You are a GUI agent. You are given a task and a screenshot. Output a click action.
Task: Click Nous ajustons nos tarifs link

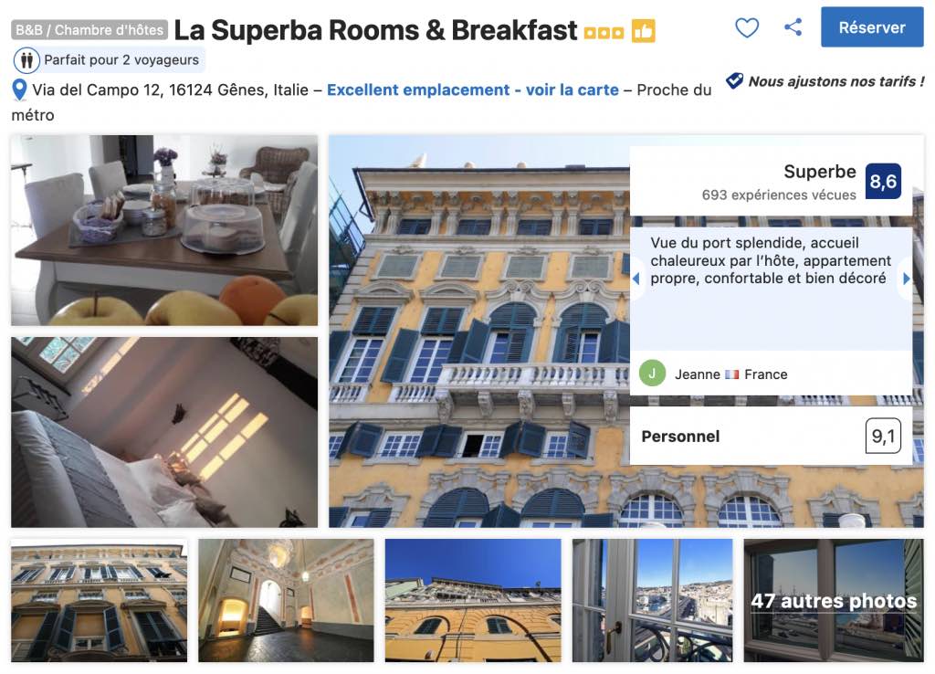click(x=836, y=81)
